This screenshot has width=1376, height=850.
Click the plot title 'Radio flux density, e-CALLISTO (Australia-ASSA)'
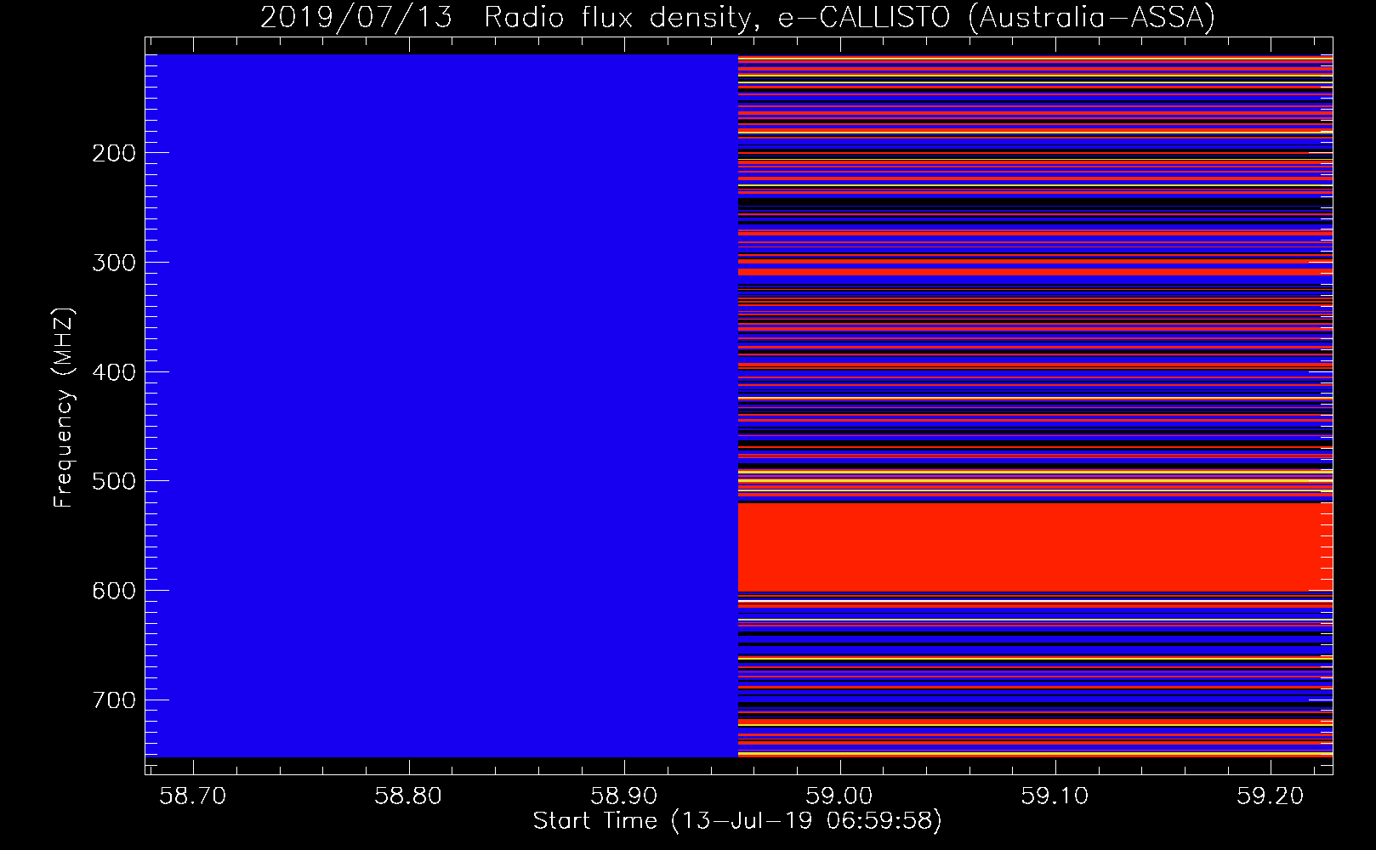[849, 17]
